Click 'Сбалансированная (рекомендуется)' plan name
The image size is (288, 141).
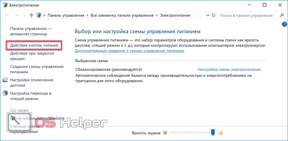(109, 69)
